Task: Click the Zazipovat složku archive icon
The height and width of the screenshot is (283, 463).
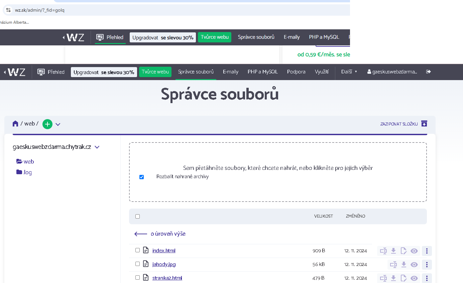Action: point(424,124)
